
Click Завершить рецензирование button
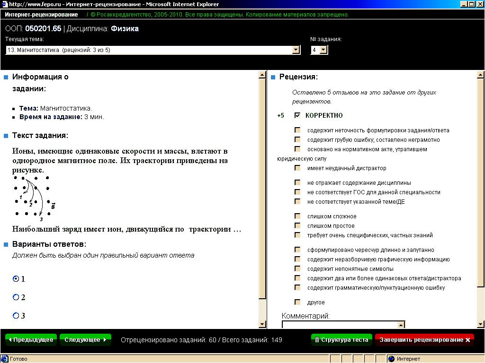[x=424, y=340]
